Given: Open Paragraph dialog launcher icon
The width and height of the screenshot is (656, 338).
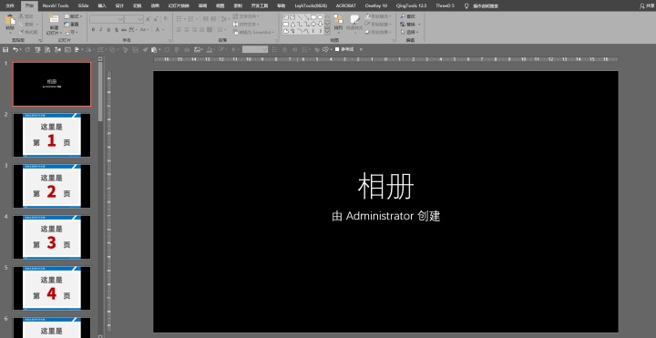Looking at the screenshot, I should click(276, 41).
